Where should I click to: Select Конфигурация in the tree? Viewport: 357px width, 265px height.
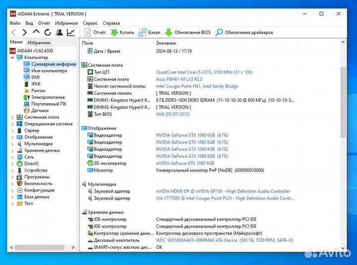tap(36, 190)
